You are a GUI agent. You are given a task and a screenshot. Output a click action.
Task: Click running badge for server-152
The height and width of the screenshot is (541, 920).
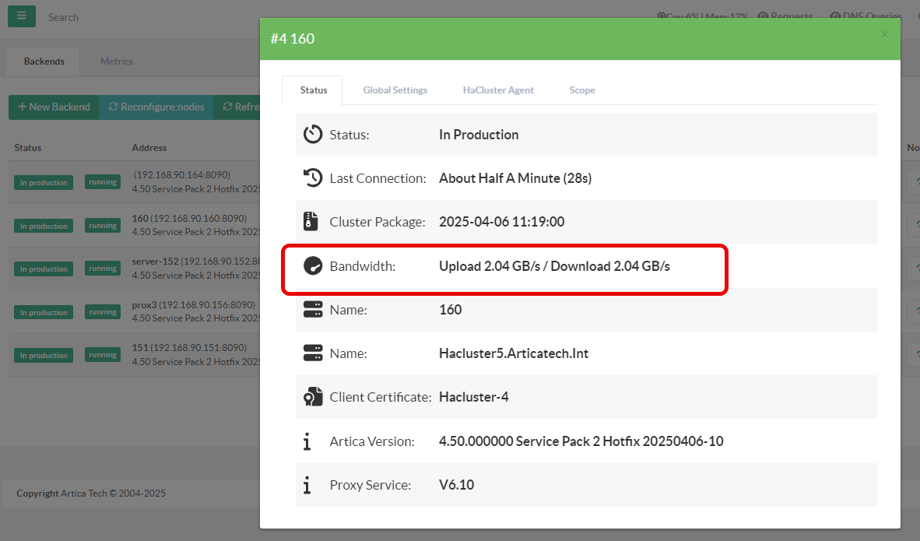(x=103, y=269)
